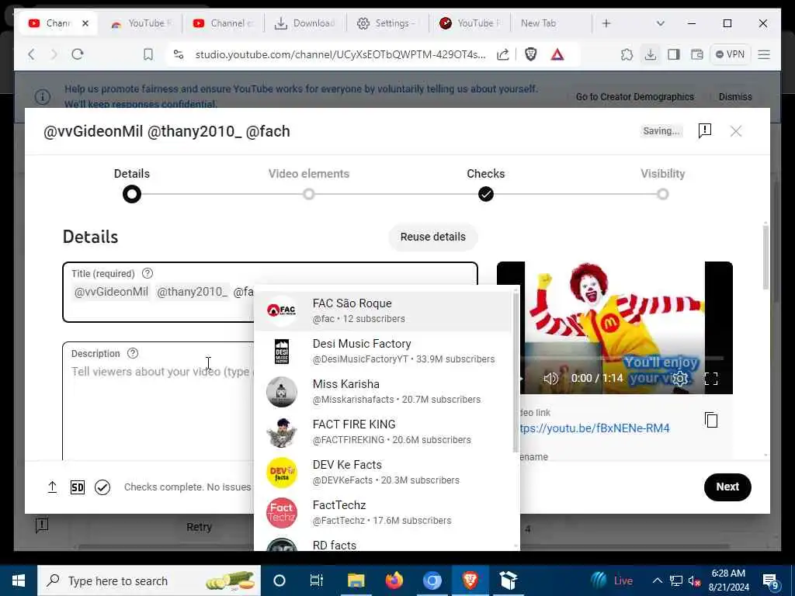The image size is (795, 596).
Task: Click the SD processing badge icon
Action: [x=77, y=487]
